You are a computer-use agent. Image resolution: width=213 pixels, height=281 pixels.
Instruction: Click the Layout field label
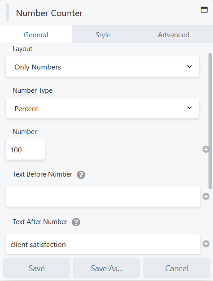point(22,49)
